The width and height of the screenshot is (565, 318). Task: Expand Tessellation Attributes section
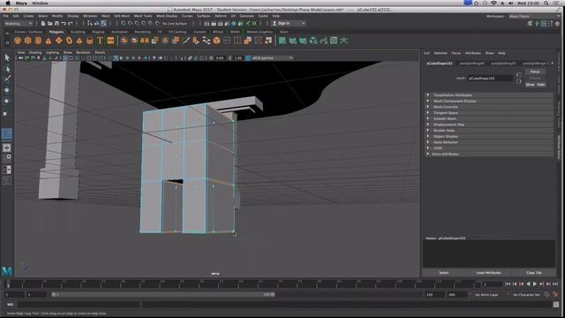point(489,95)
